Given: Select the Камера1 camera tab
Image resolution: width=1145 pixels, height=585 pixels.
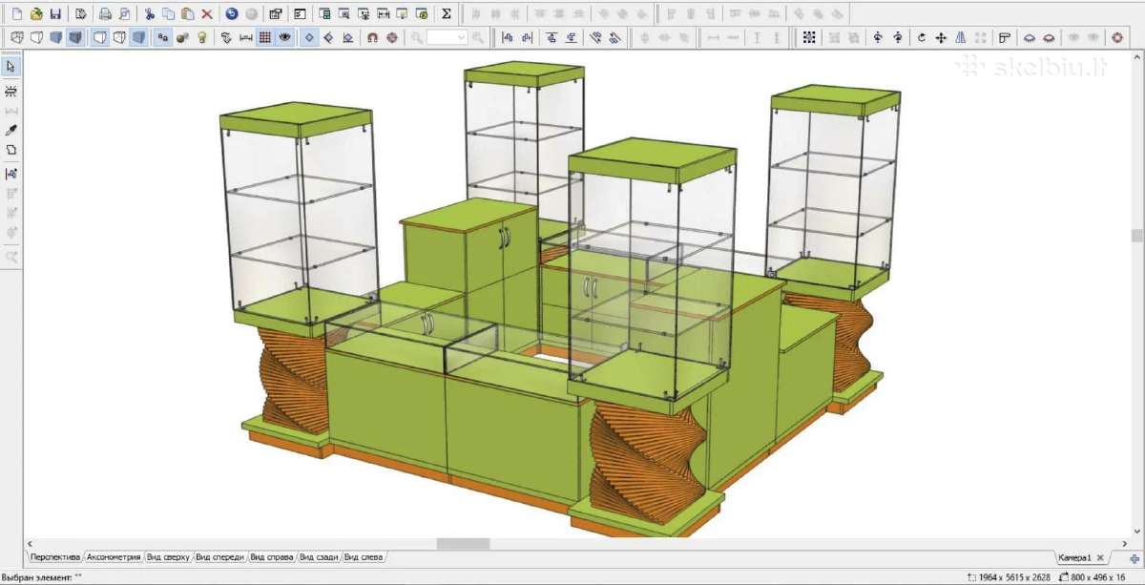Looking at the screenshot, I should 1073,557.
